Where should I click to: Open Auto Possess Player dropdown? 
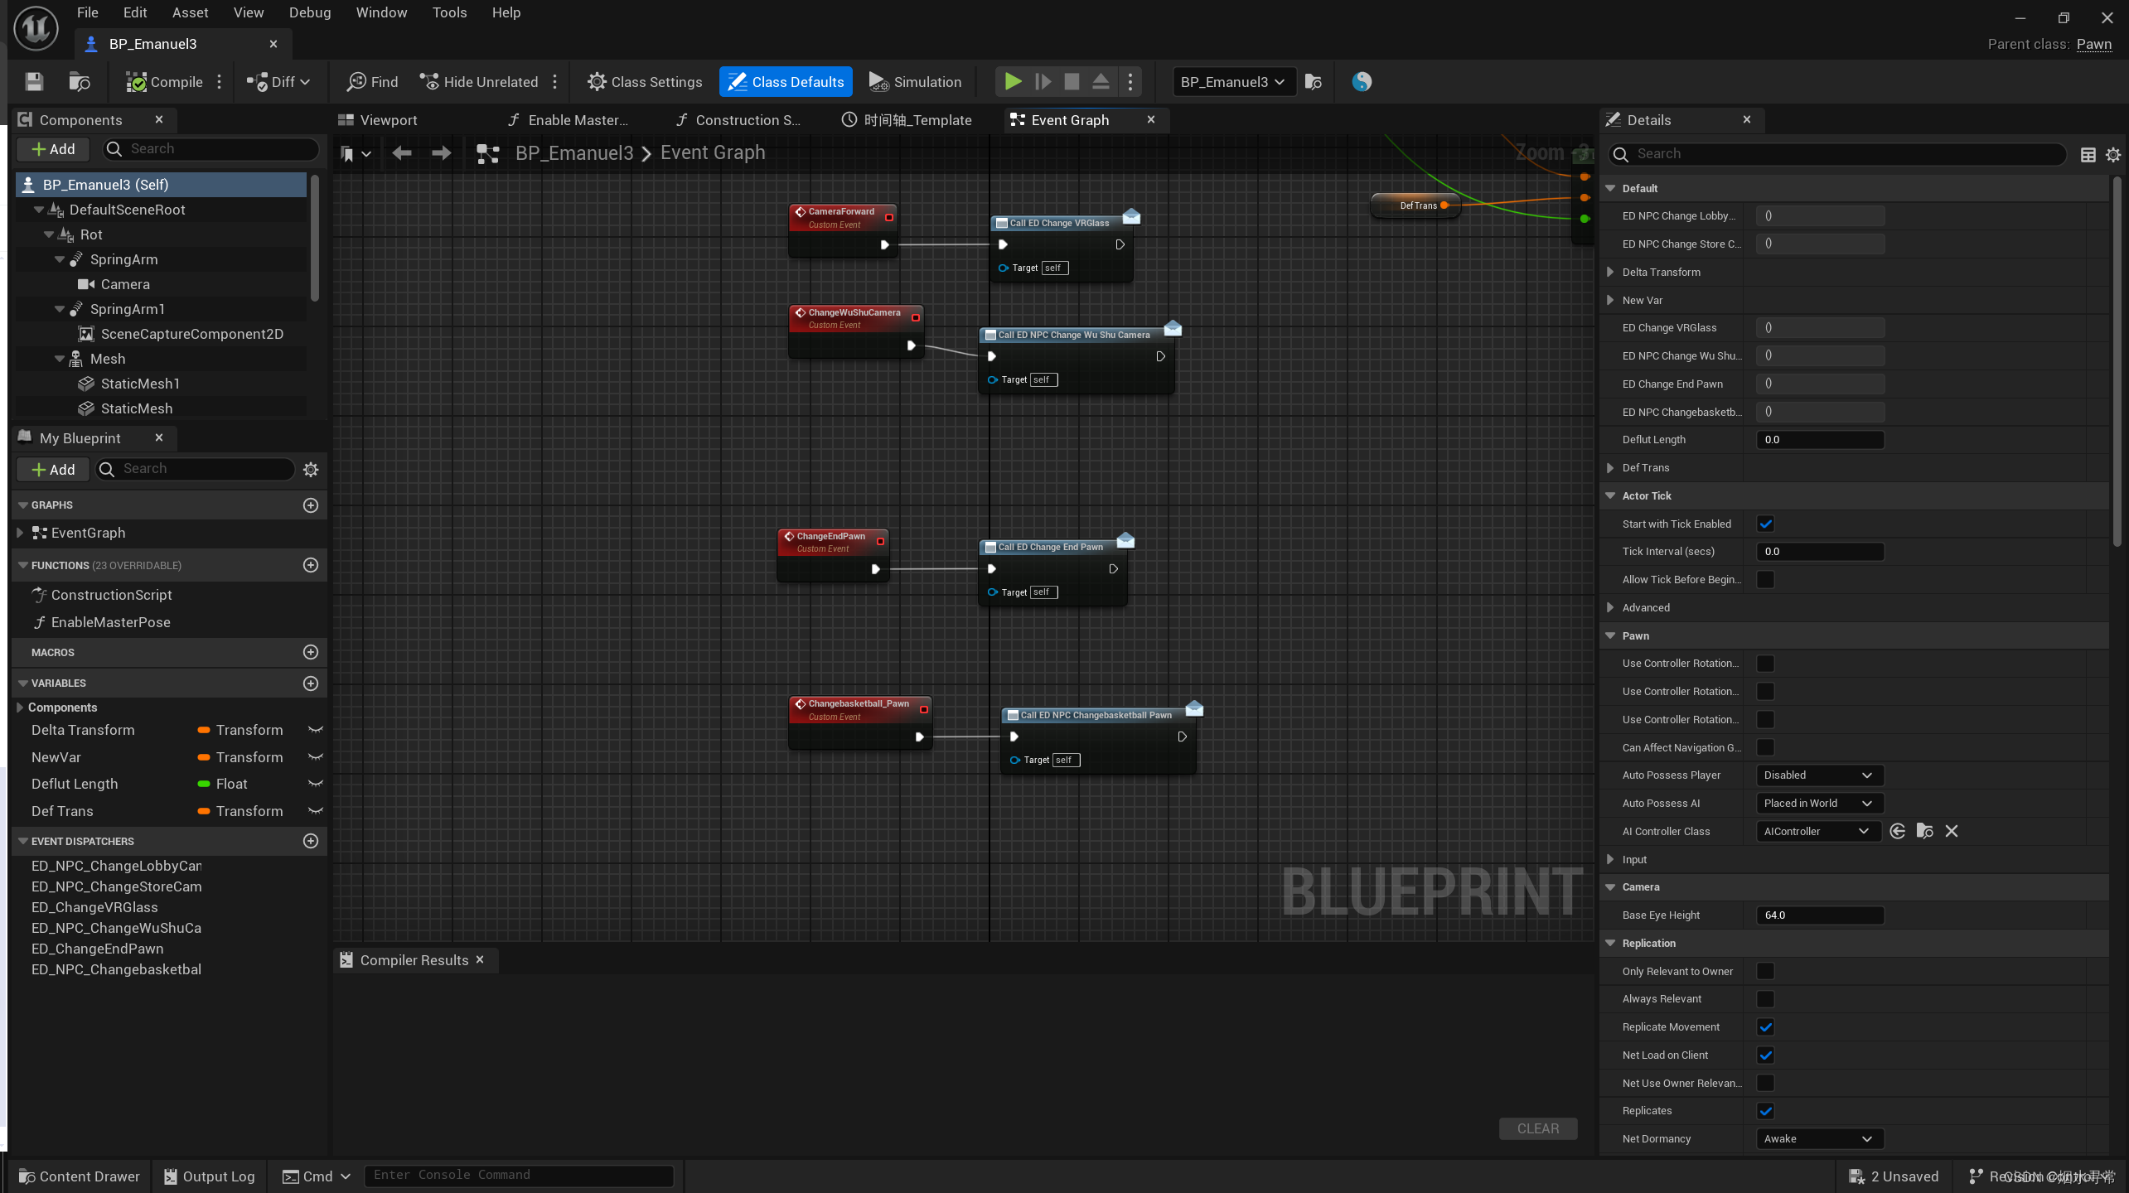pos(1819,775)
